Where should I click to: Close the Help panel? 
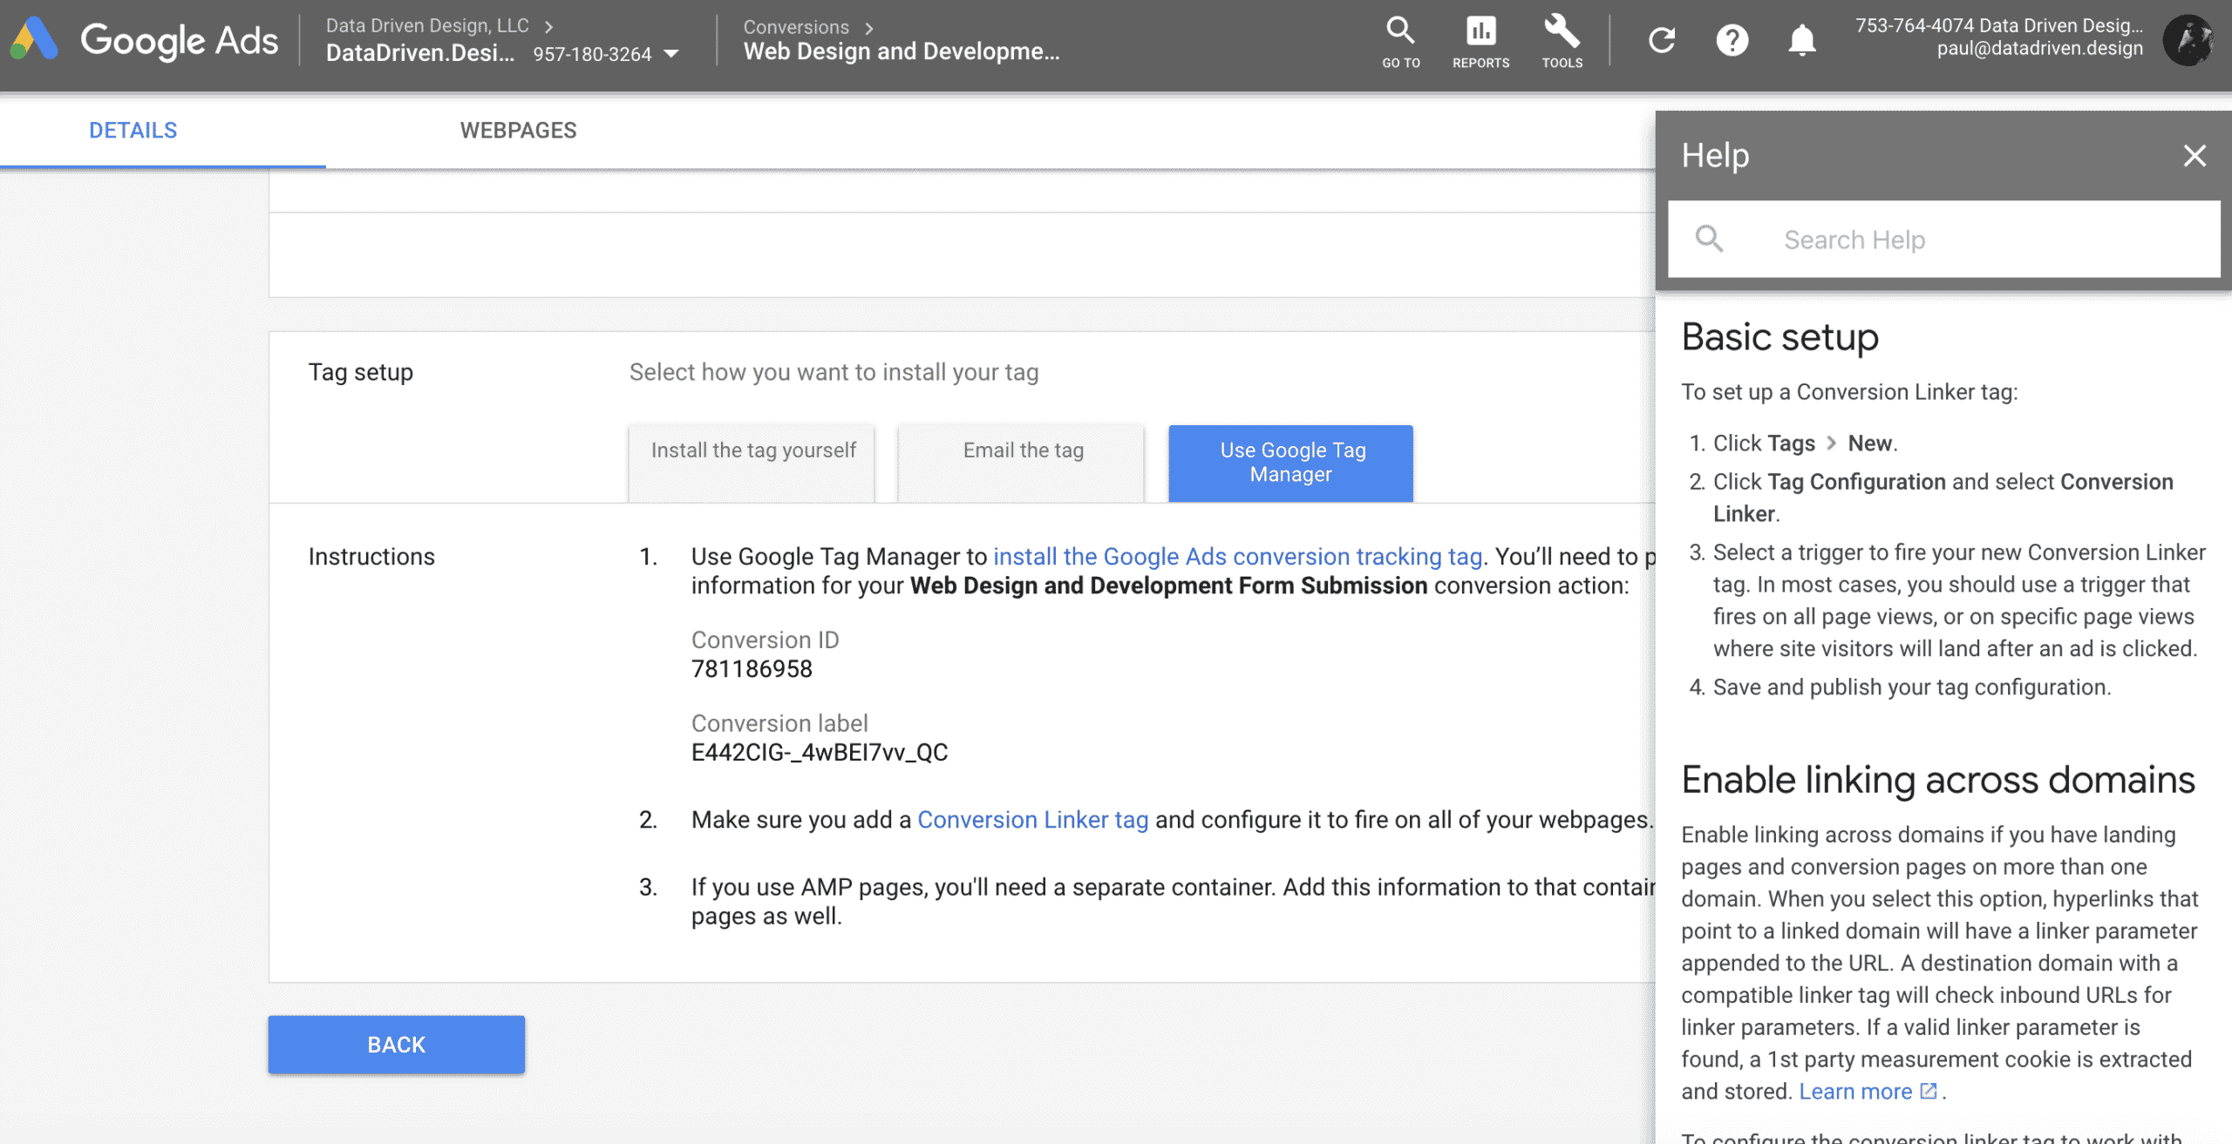pos(2194,156)
